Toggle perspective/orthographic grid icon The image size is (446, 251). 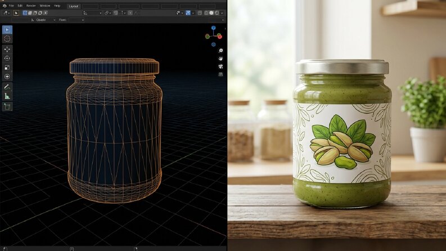[x=220, y=74]
